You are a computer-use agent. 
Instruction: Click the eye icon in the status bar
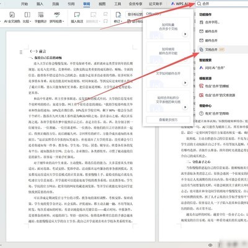click(210, 245)
